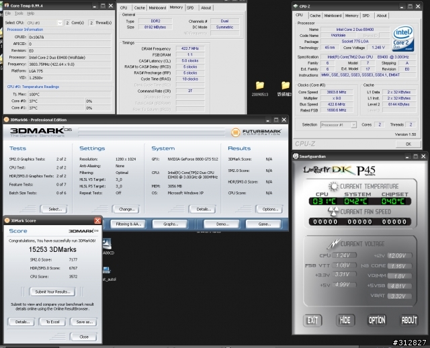Switch to the SPD tab in right CPU-Z window
Image resolution: width=430 pixels, height=348 pixels.
(x=365, y=15)
